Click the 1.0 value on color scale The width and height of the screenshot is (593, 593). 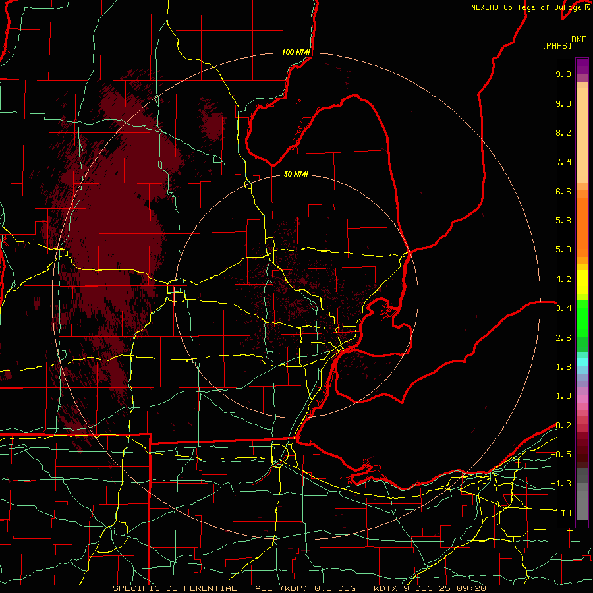(563, 396)
